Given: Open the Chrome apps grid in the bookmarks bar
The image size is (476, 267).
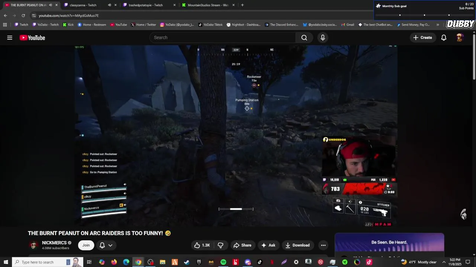Looking at the screenshot, I should pos(5,25).
